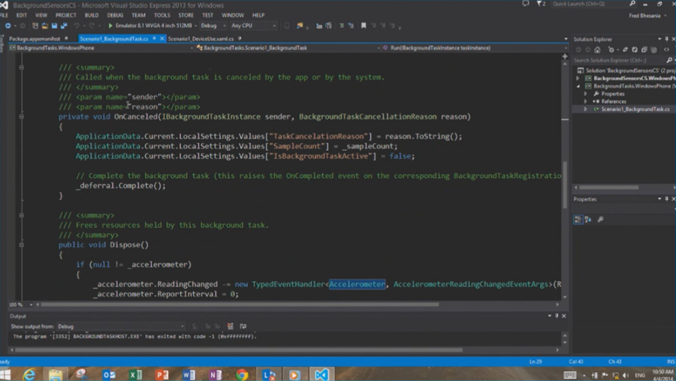Click the Alphabetical sort icon in Properties panel

(x=588, y=220)
